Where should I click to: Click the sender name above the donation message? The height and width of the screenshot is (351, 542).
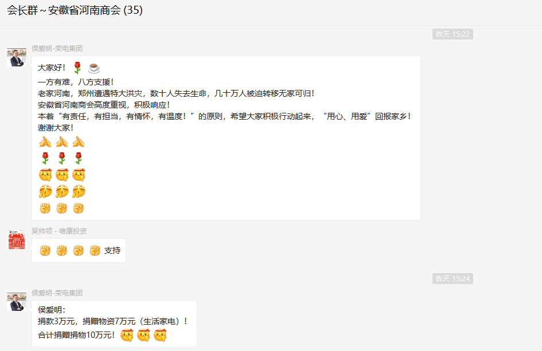point(57,293)
